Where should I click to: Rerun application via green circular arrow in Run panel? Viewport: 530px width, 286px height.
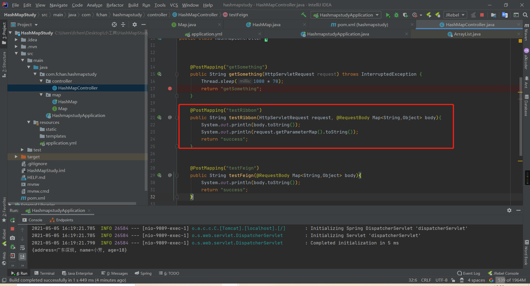(12, 220)
